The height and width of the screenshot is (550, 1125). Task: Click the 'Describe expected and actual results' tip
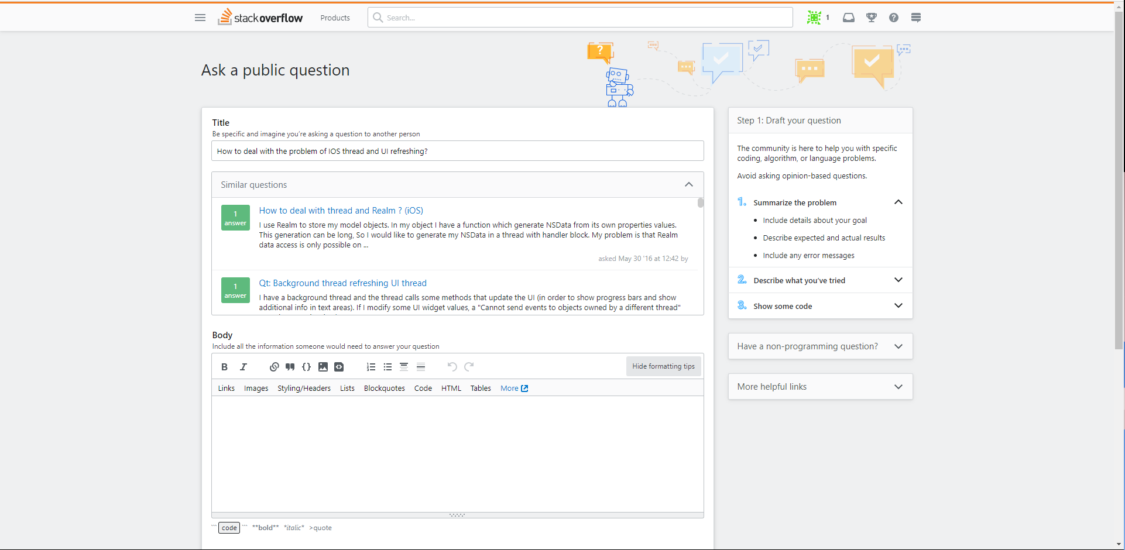[824, 238]
